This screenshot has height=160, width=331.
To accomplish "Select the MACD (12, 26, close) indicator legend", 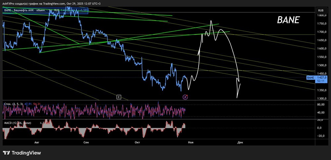I will (18, 123).
